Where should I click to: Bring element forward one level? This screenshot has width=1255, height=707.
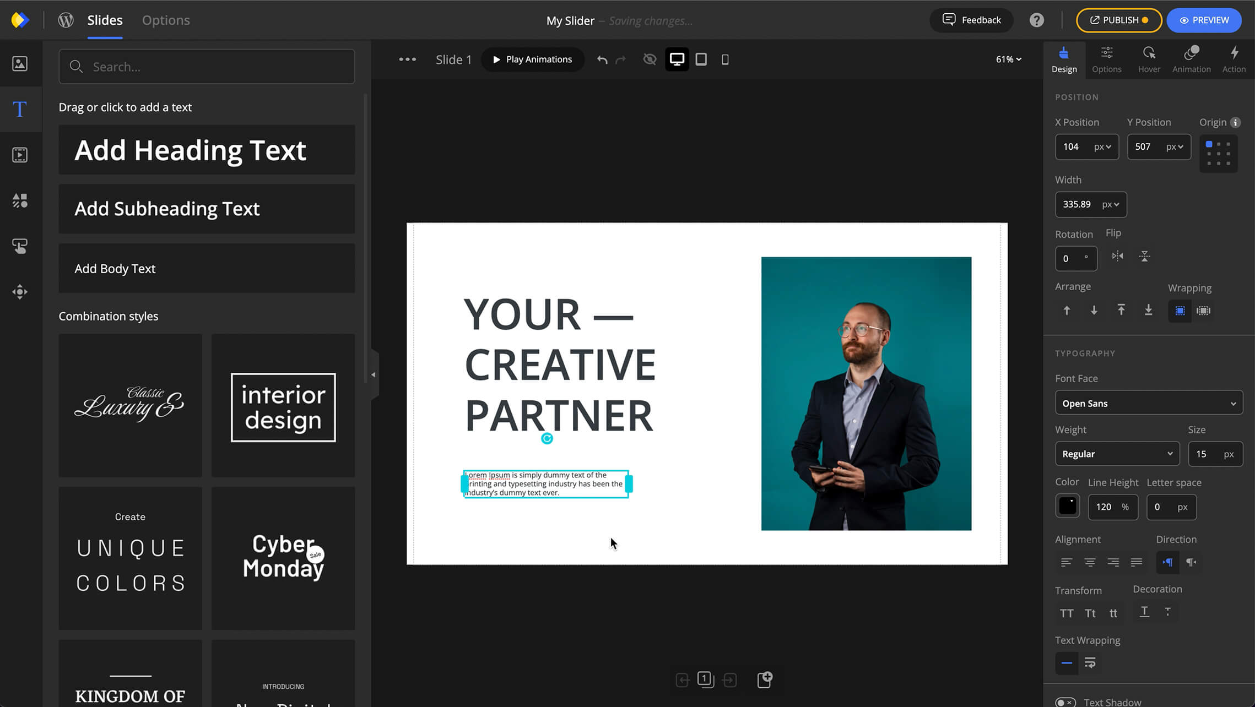click(x=1067, y=311)
